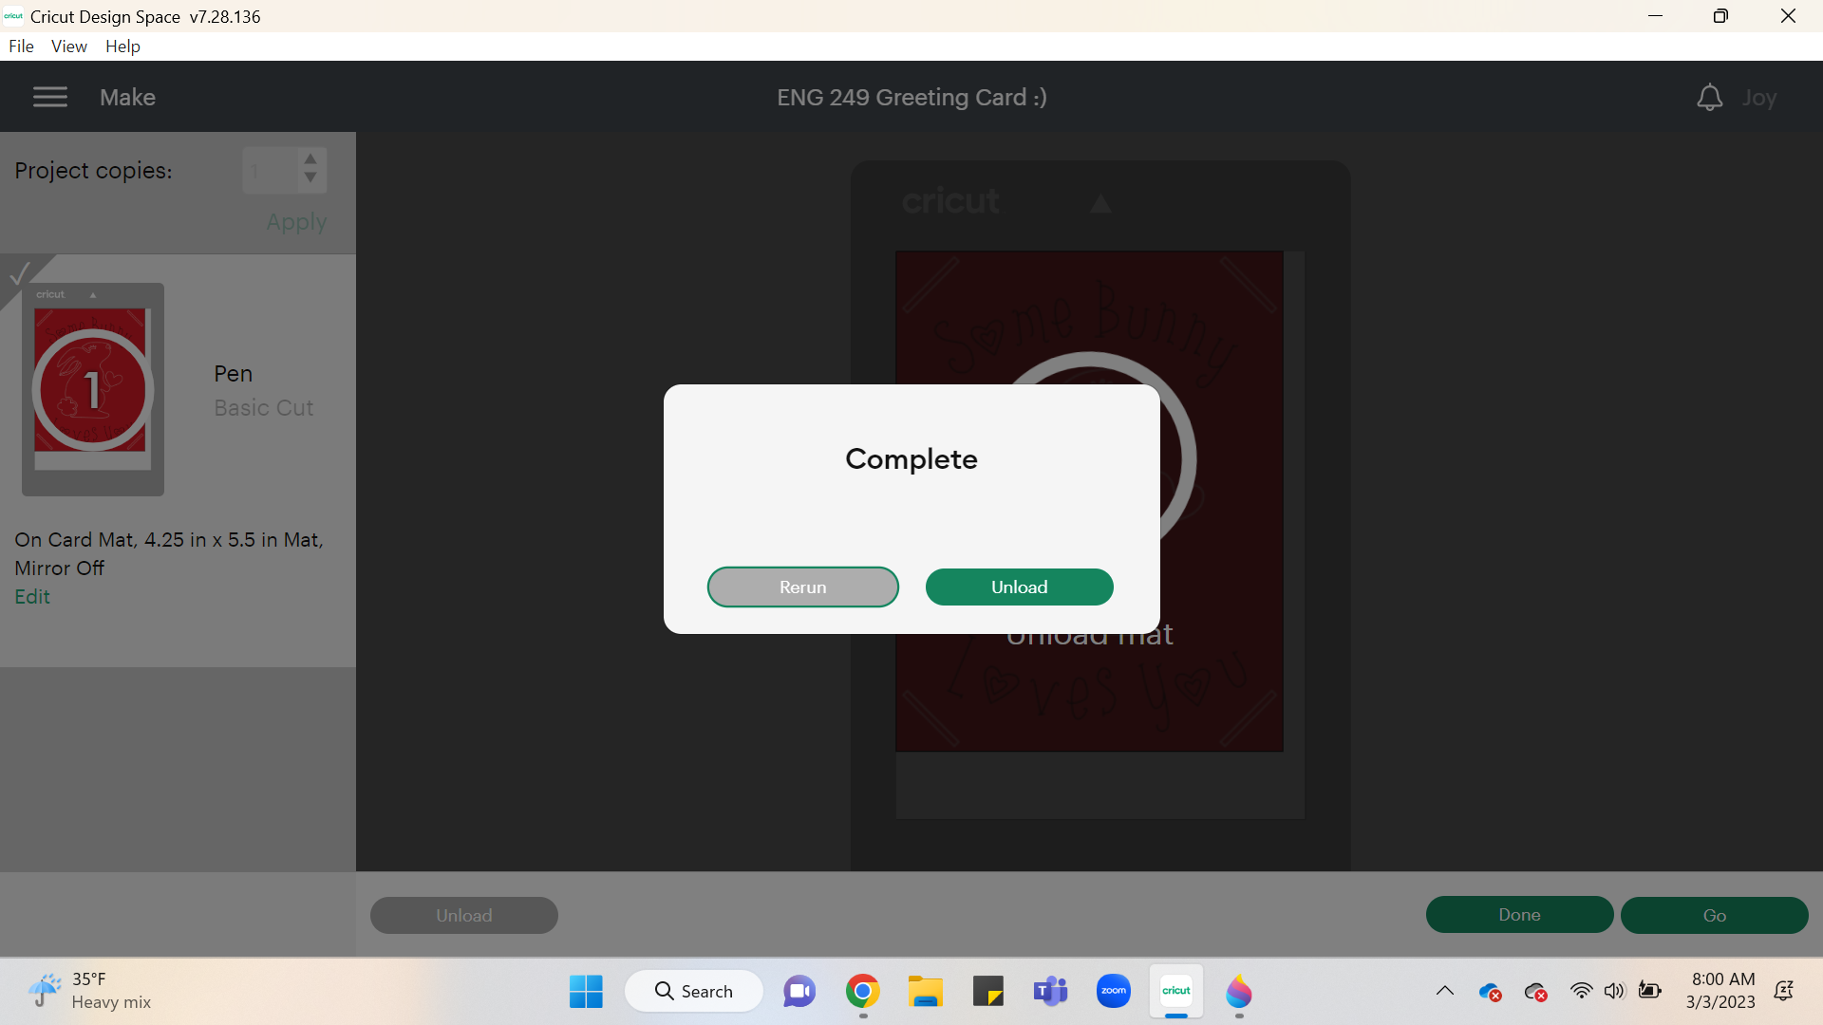Select the Pen Basic Cut mat thumbnail

tap(92, 388)
